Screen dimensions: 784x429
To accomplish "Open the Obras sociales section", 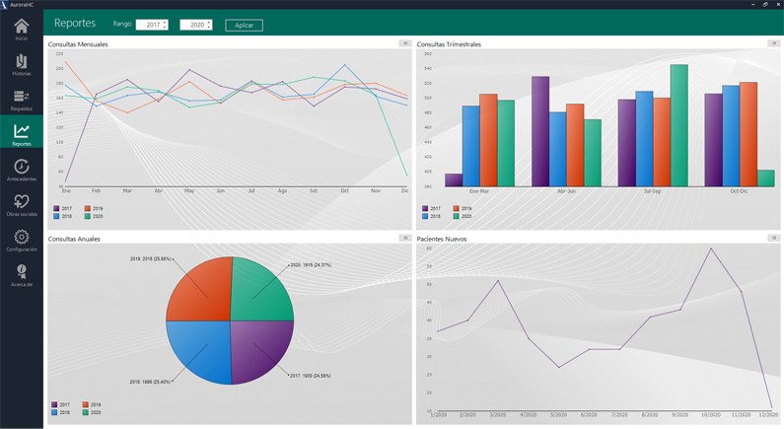I will click(x=21, y=203).
